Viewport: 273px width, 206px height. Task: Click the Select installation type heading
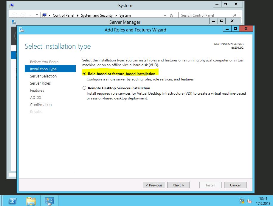click(x=58, y=47)
